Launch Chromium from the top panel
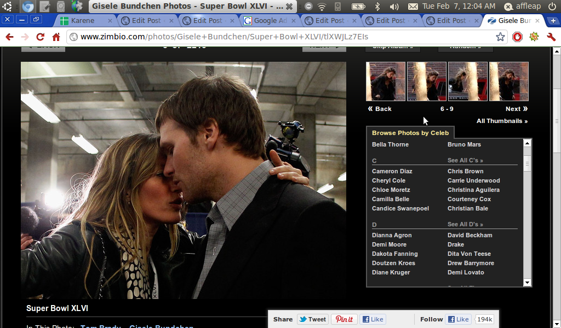This screenshot has width=561, height=328. pos(27,6)
